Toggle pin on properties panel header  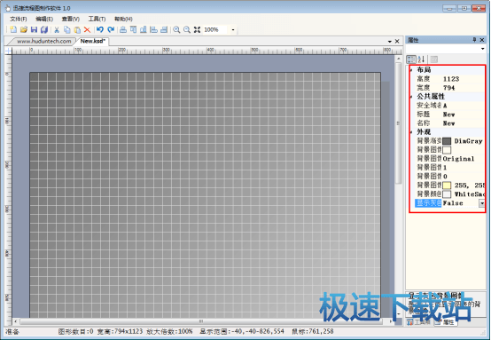pos(474,40)
